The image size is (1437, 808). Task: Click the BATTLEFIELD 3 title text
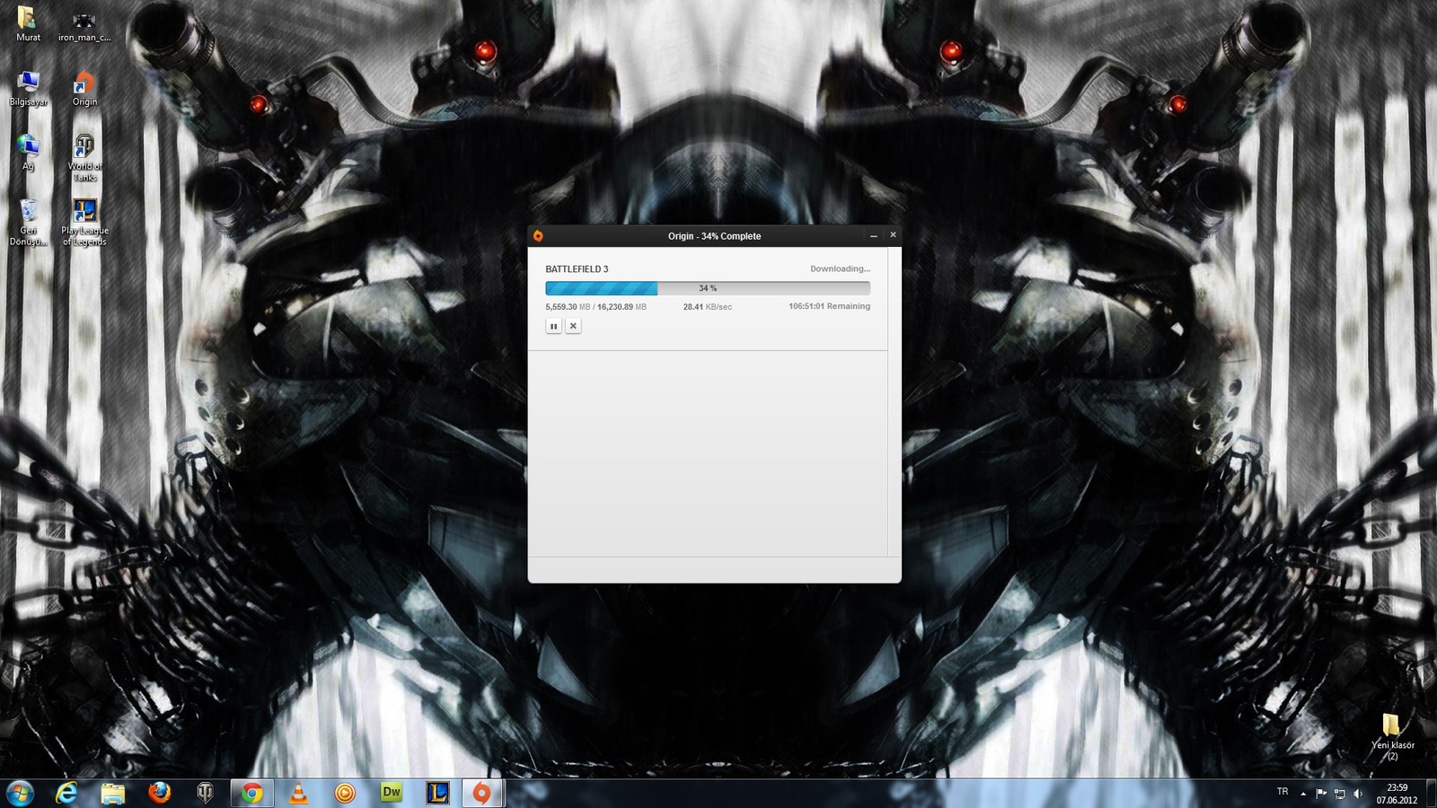(x=577, y=268)
